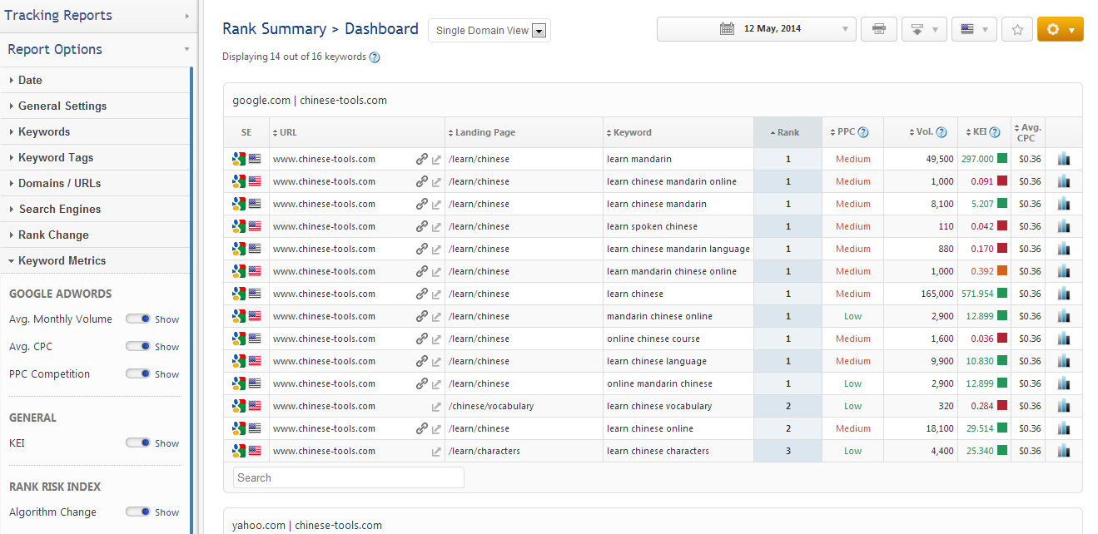
Task: Open the 12 May, 2014 date picker
Action: (756, 29)
